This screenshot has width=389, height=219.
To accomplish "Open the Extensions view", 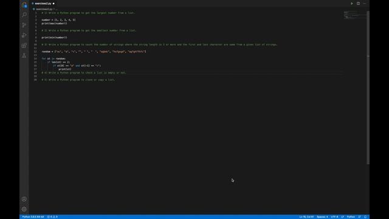I will point(24,46).
